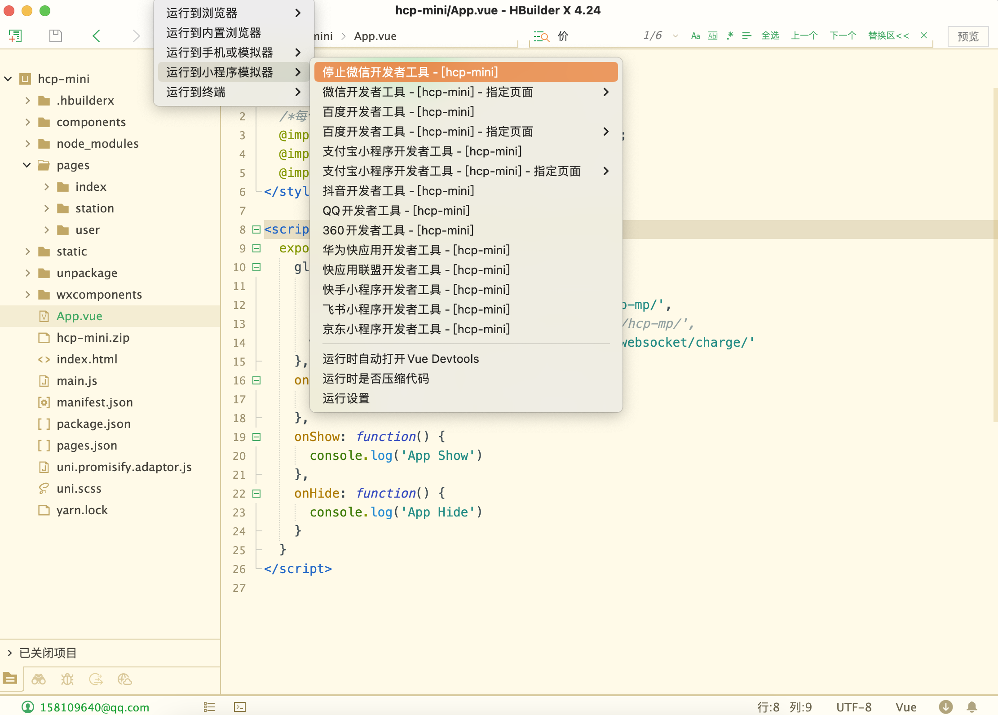Jump to next match with 下一个
998x715 pixels.
click(x=843, y=35)
